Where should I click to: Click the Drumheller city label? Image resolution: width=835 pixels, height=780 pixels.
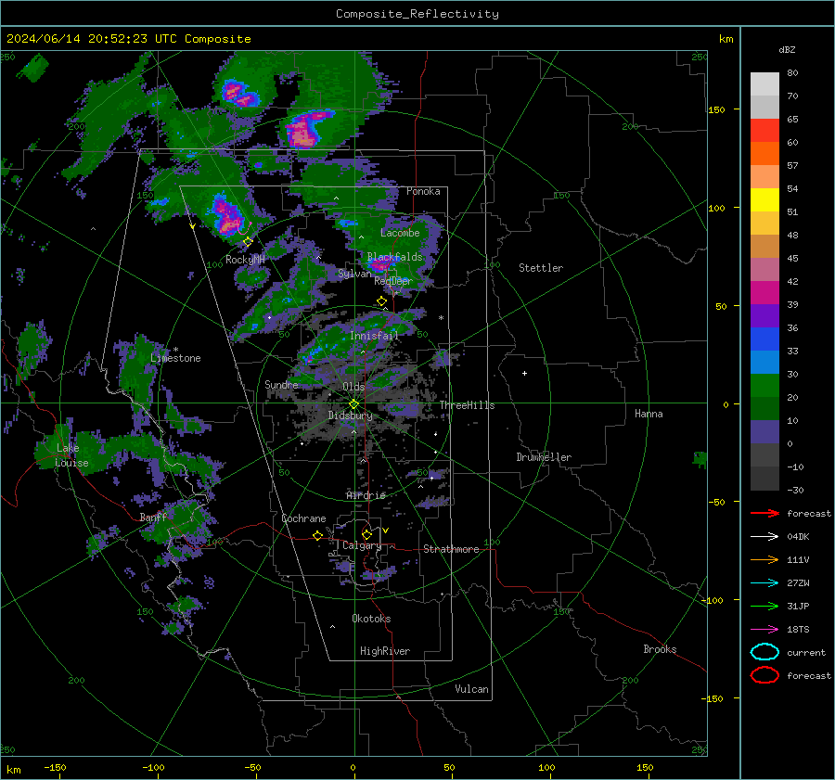tap(544, 457)
